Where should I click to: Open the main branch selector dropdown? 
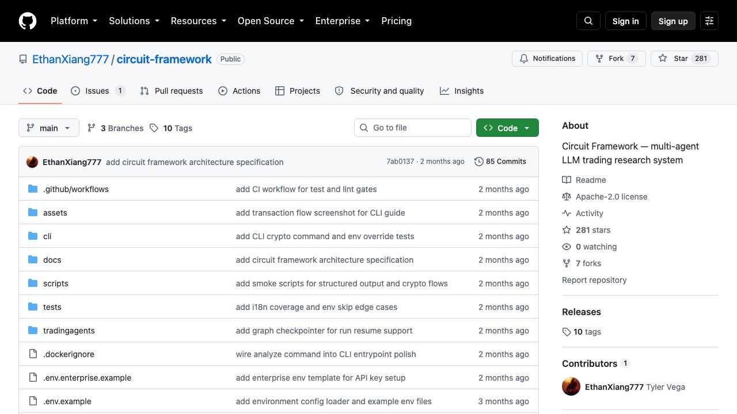[48, 128]
